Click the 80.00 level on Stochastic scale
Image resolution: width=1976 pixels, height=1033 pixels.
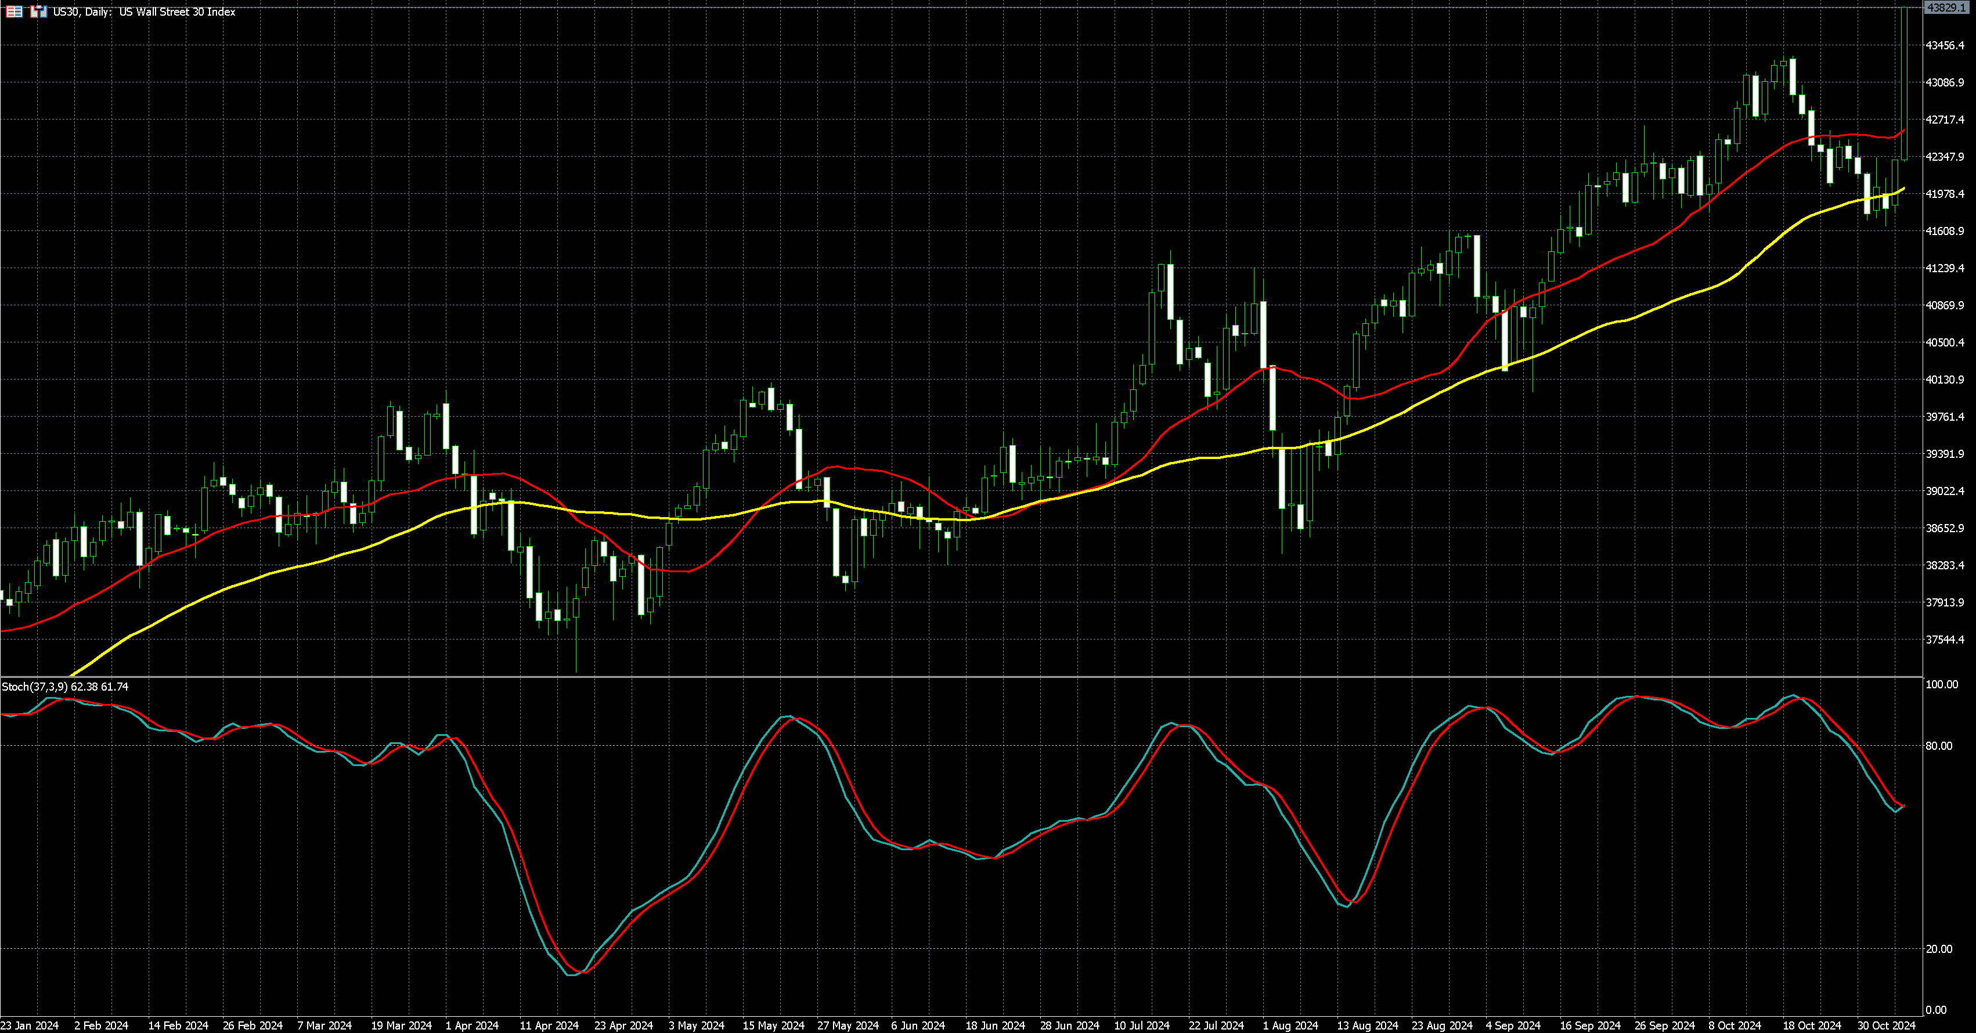[x=1938, y=745]
